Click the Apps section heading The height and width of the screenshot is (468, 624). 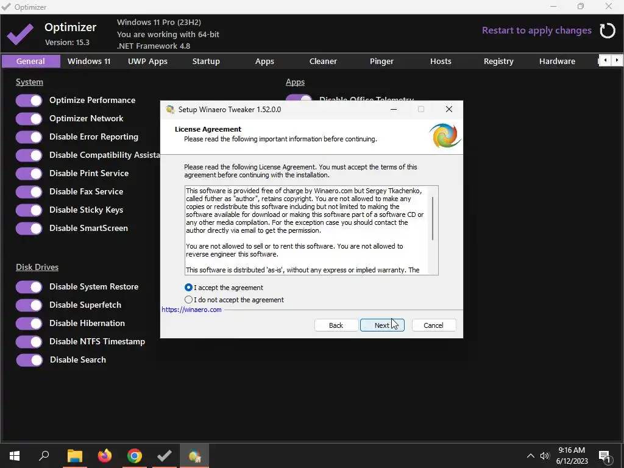[295, 82]
